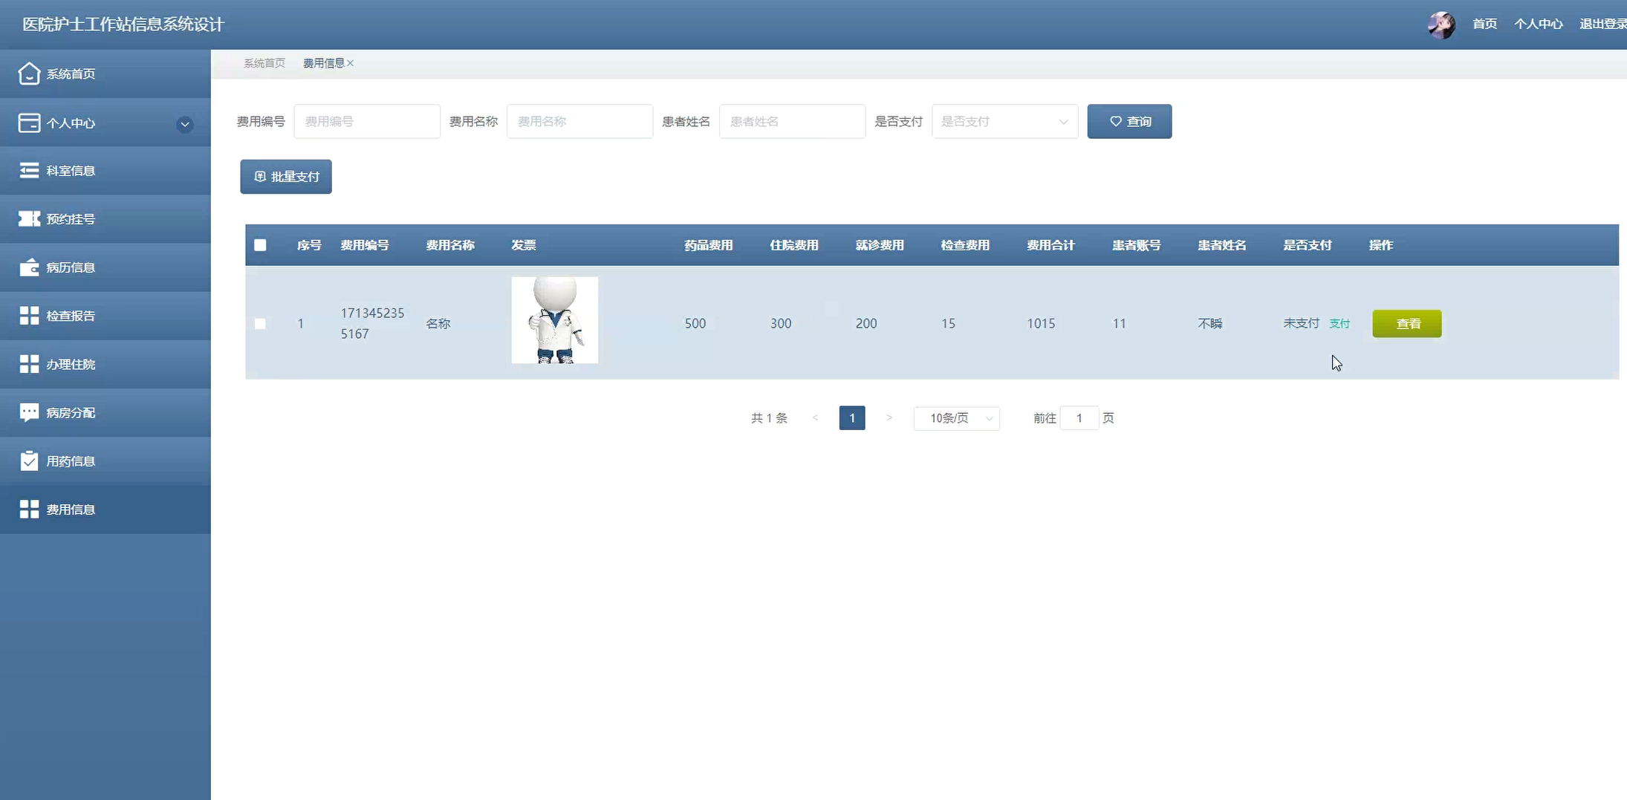The height and width of the screenshot is (800, 1627).
Task: Open the 10条/页 page size dropdown
Action: coord(956,418)
